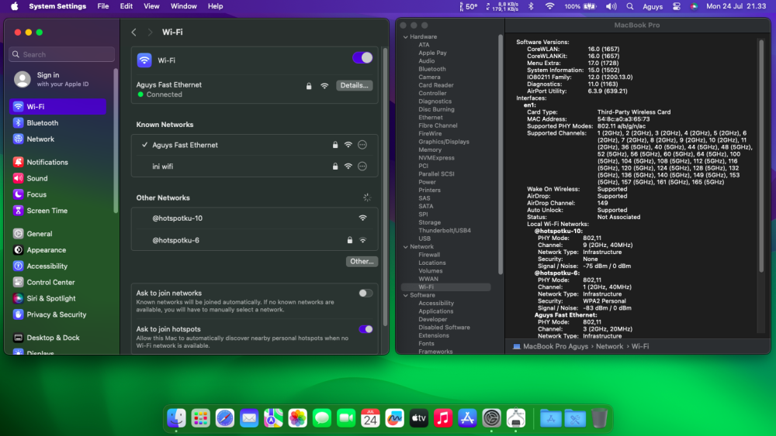Click the volume icon in menu bar
This screenshot has width=776, height=436.
pyautogui.click(x=611, y=6)
